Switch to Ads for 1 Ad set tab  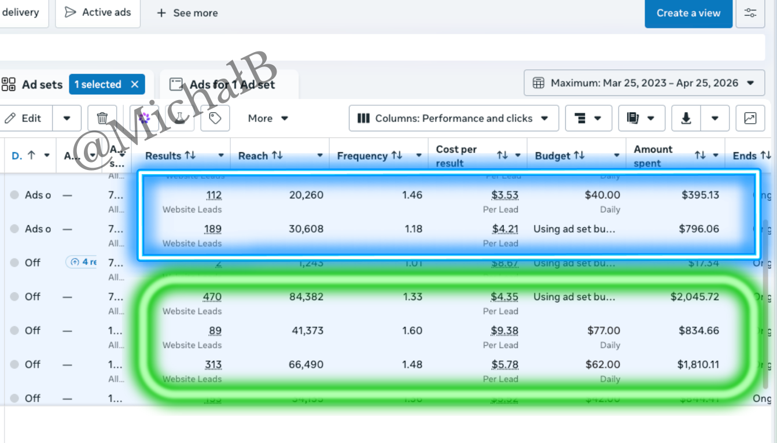tap(229, 84)
